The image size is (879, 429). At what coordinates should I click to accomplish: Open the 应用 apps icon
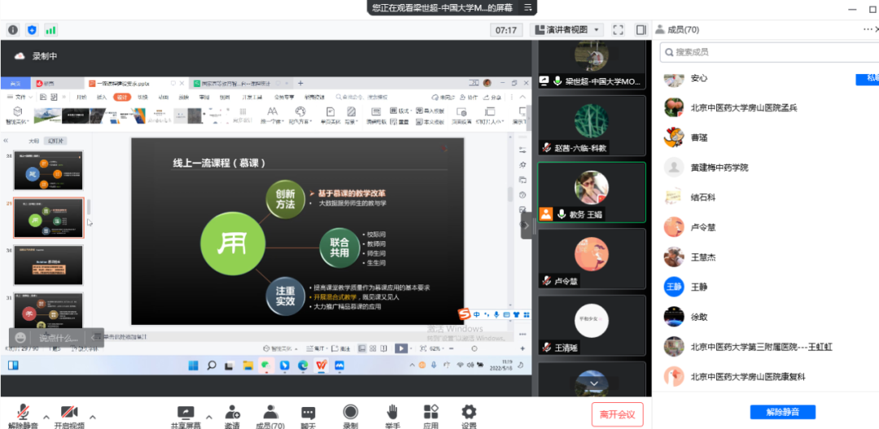click(x=431, y=412)
